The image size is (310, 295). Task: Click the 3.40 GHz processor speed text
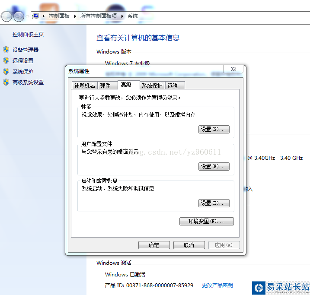291,158
